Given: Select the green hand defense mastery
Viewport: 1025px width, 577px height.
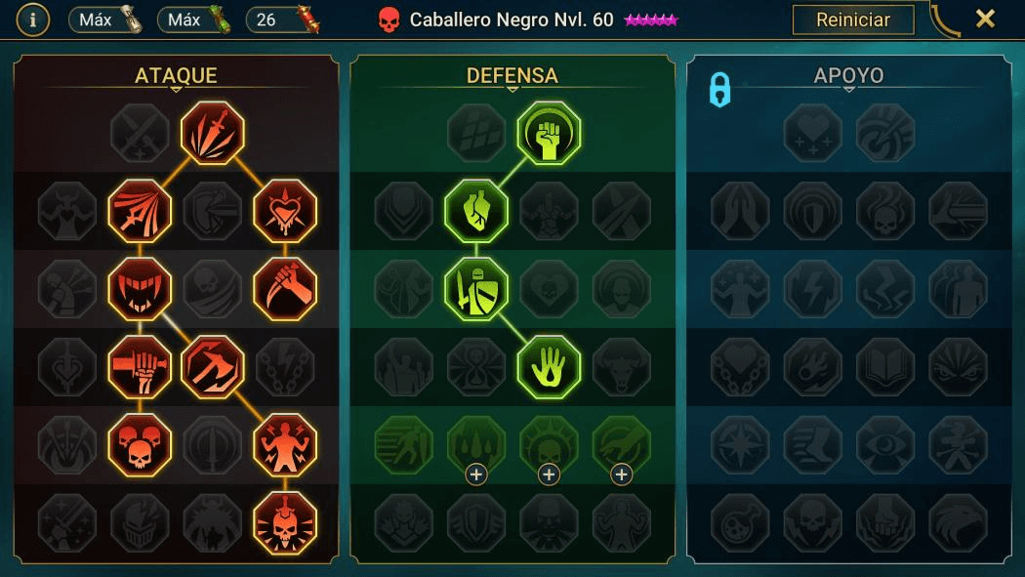Looking at the screenshot, I should 549,367.
